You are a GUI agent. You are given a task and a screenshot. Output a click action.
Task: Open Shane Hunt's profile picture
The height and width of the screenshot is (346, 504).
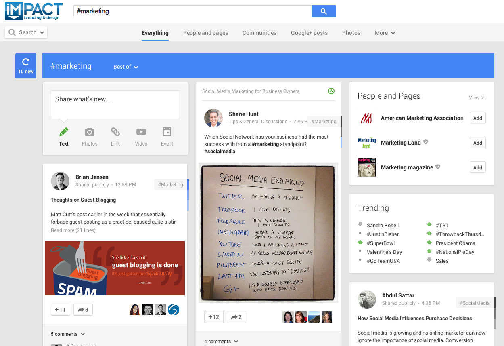coord(213,118)
